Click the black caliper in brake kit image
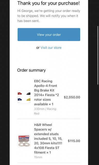The height and width of the screenshot is (165, 99). point(29,94)
